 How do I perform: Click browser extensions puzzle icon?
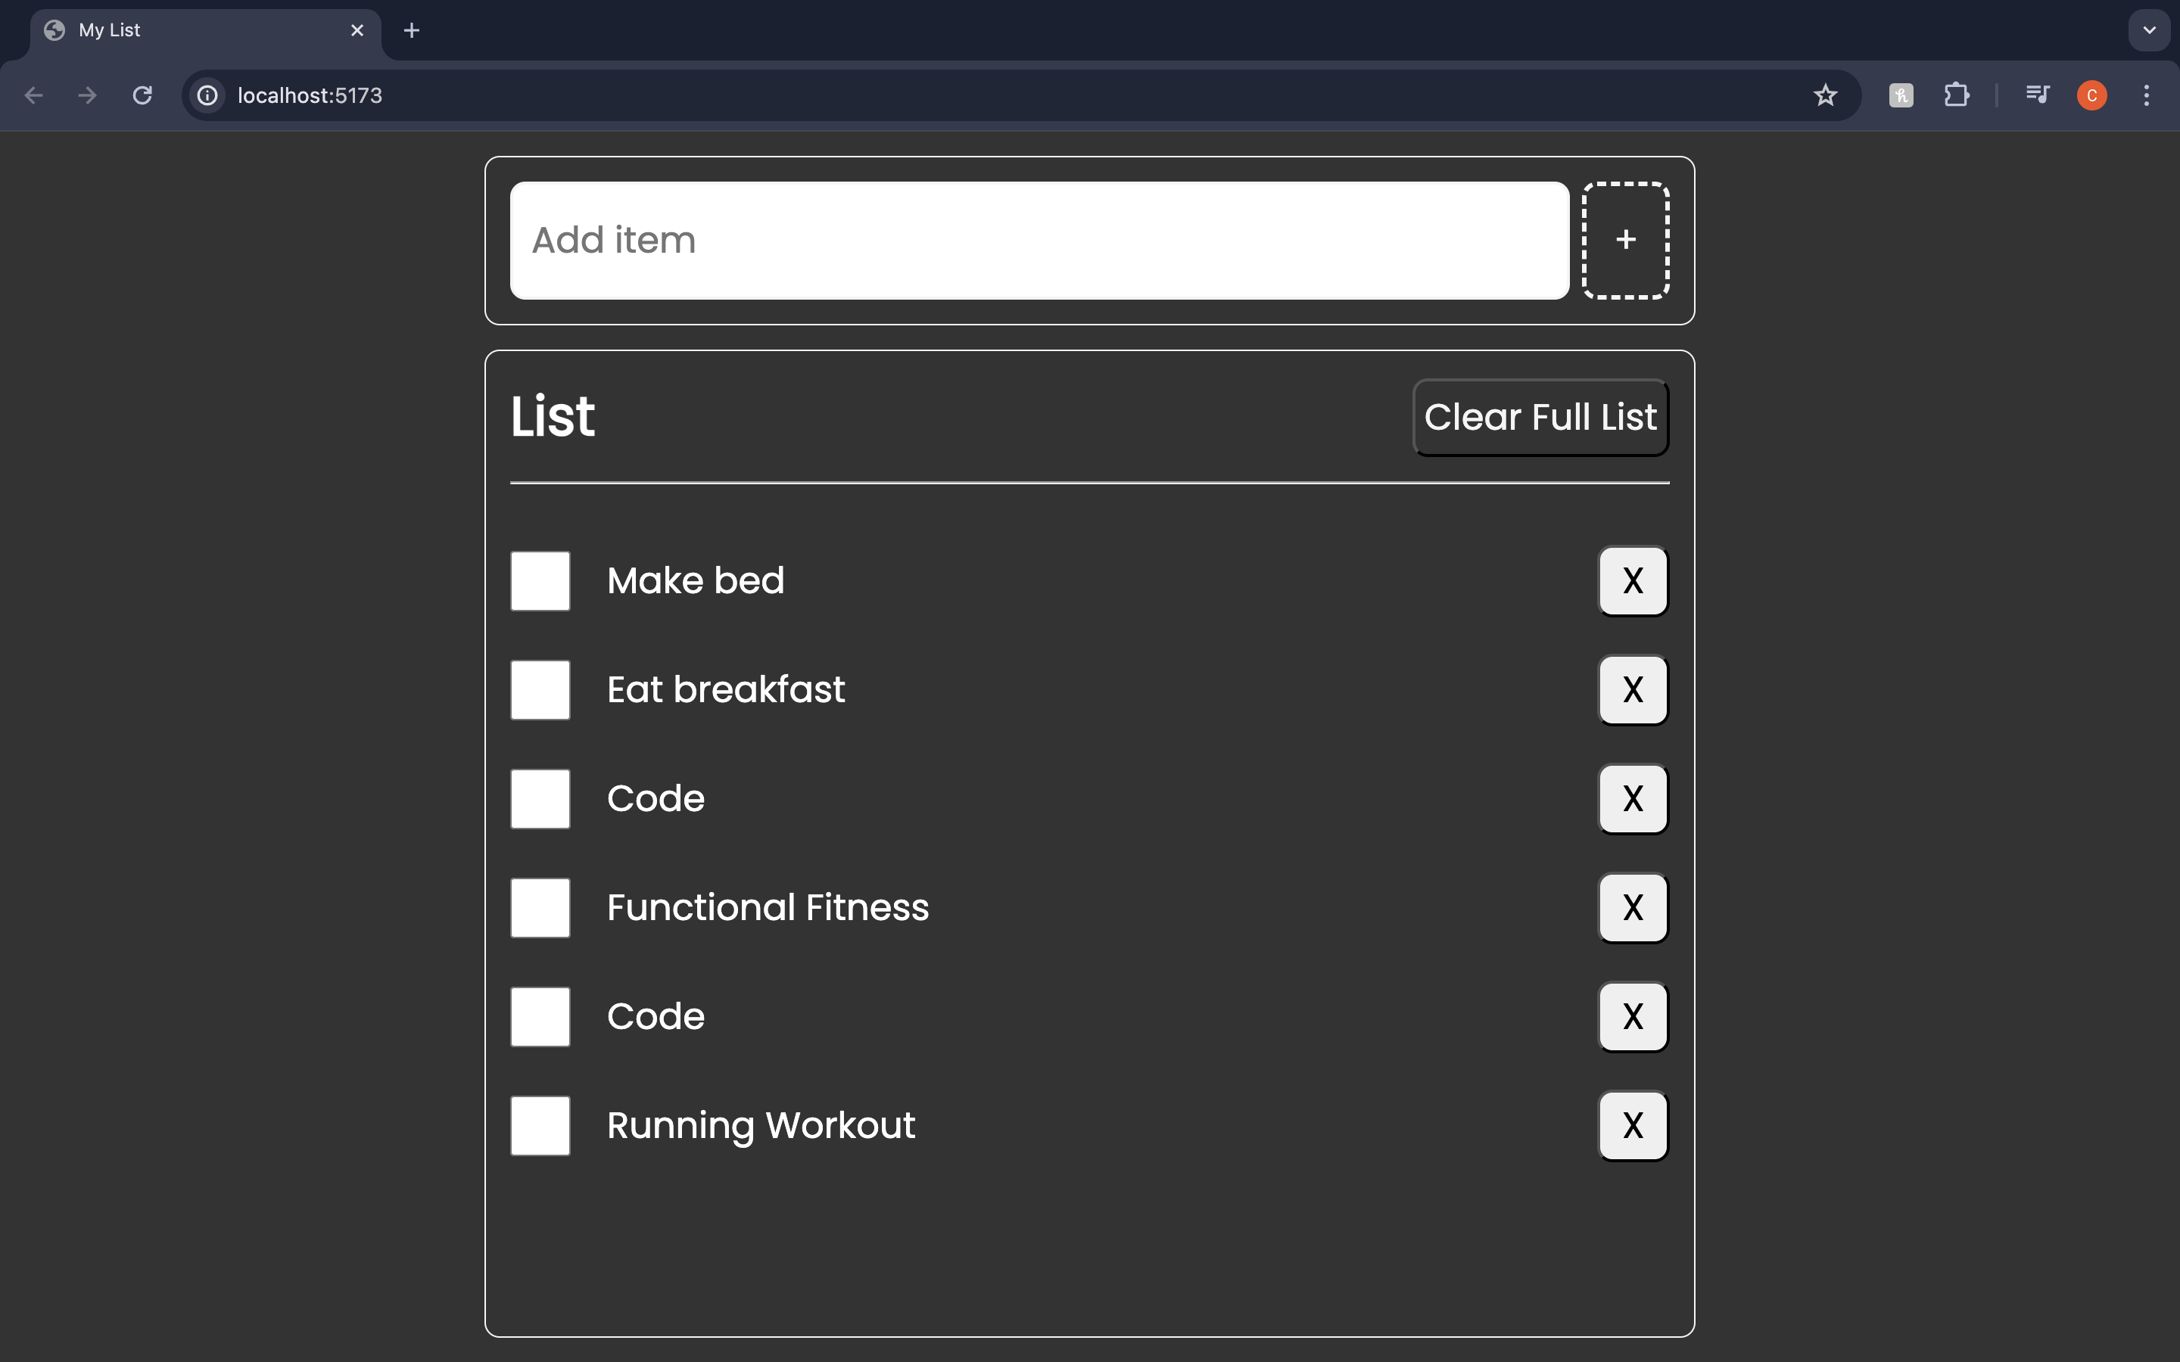1957,94
